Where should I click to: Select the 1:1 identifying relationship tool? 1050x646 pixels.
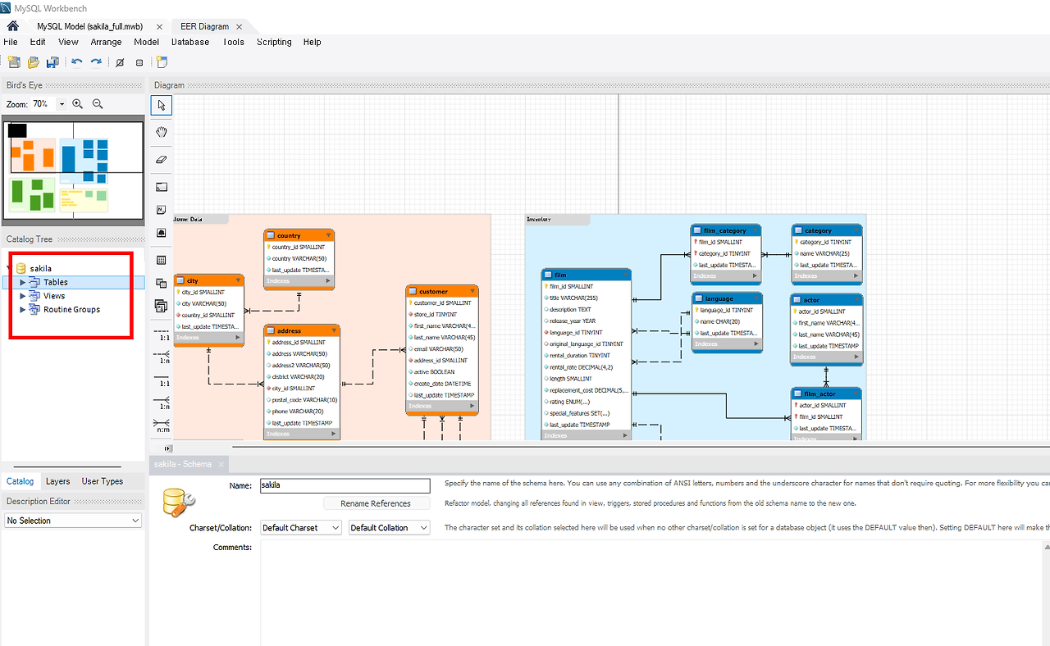(162, 383)
